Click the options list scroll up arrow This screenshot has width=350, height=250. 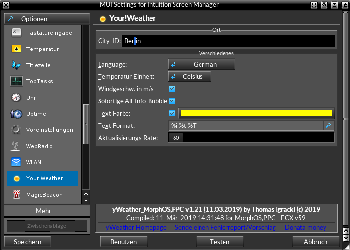(x=86, y=194)
